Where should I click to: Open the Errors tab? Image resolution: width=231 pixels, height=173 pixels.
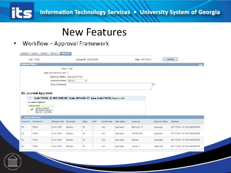[x=54, y=54]
